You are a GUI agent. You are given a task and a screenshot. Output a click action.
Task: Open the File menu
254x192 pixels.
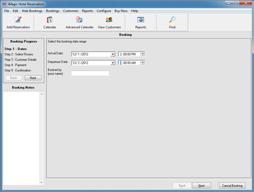7,11
